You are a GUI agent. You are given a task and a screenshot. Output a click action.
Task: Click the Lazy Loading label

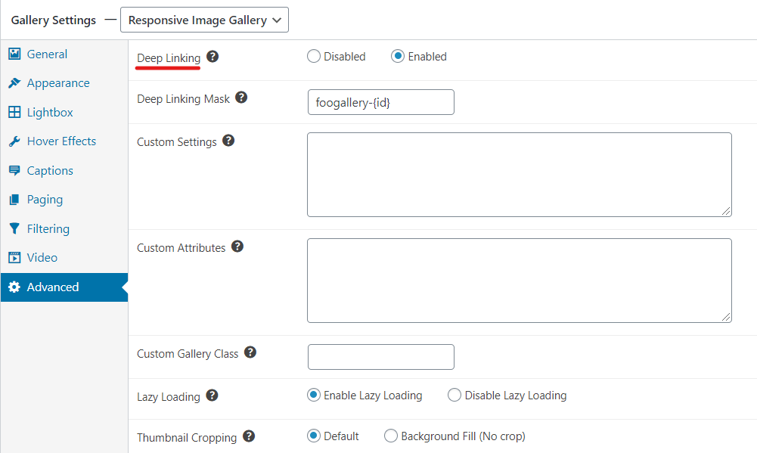[169, 397]
